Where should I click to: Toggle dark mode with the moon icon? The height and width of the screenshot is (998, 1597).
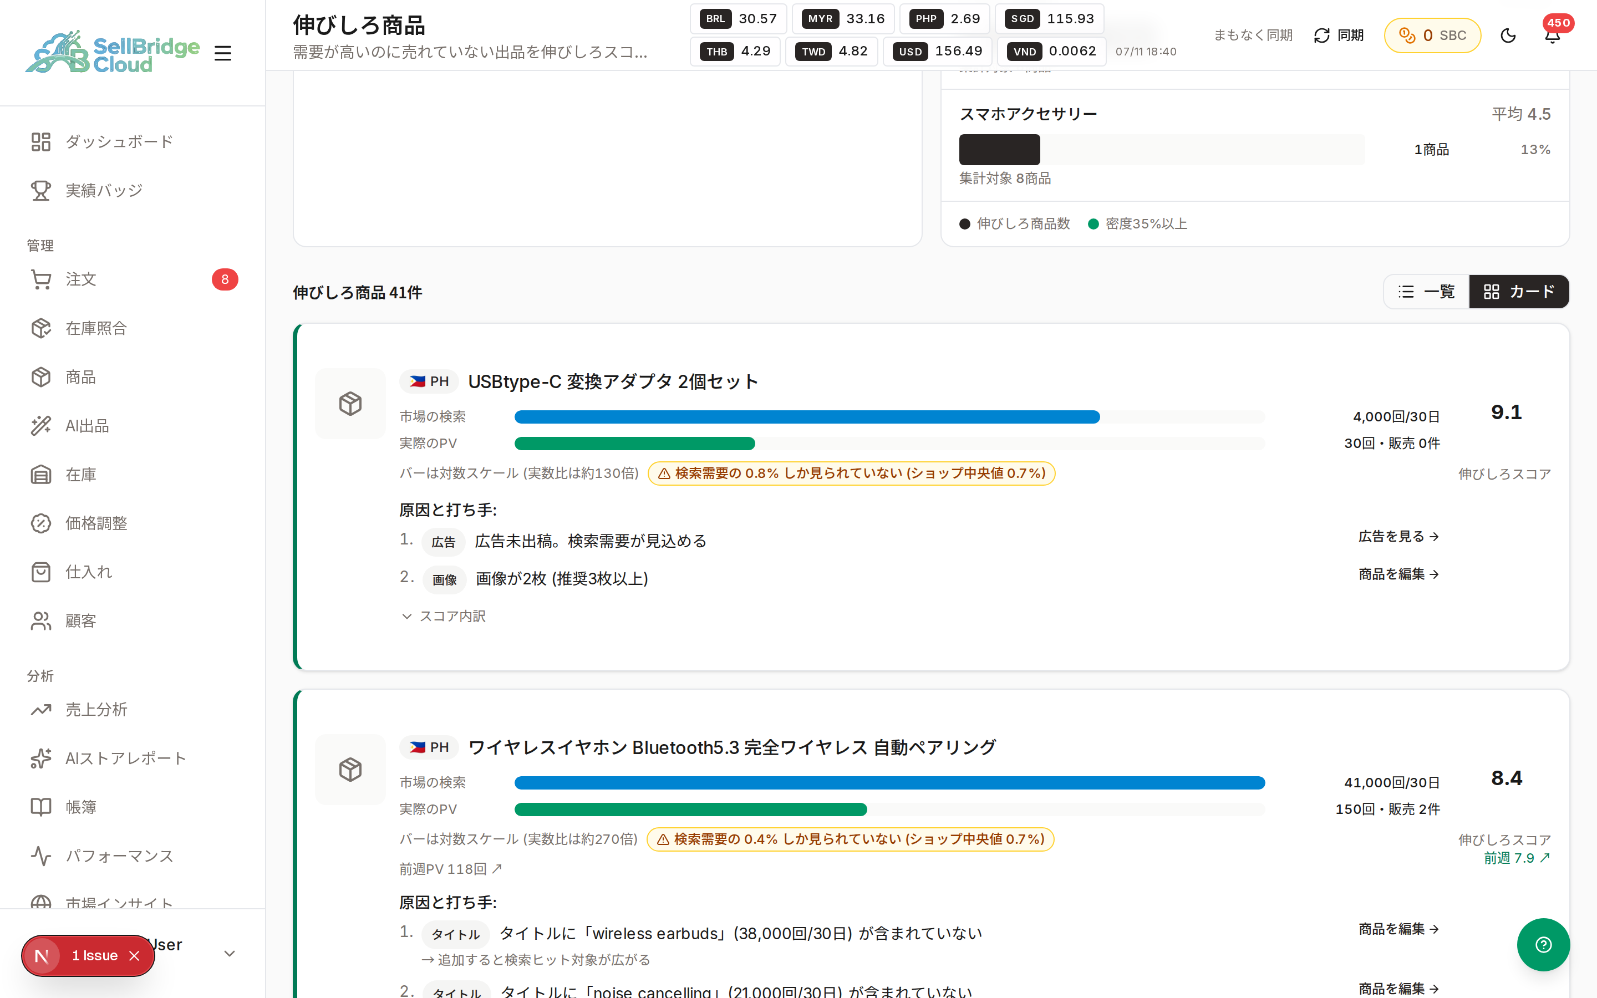click(x=1508, y=35)
